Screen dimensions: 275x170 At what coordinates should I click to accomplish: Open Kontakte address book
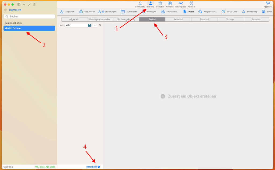(x=170, y=4)
